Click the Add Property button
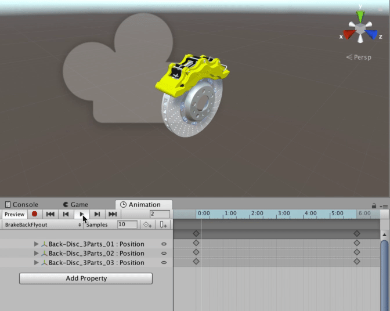 (86, 279)
